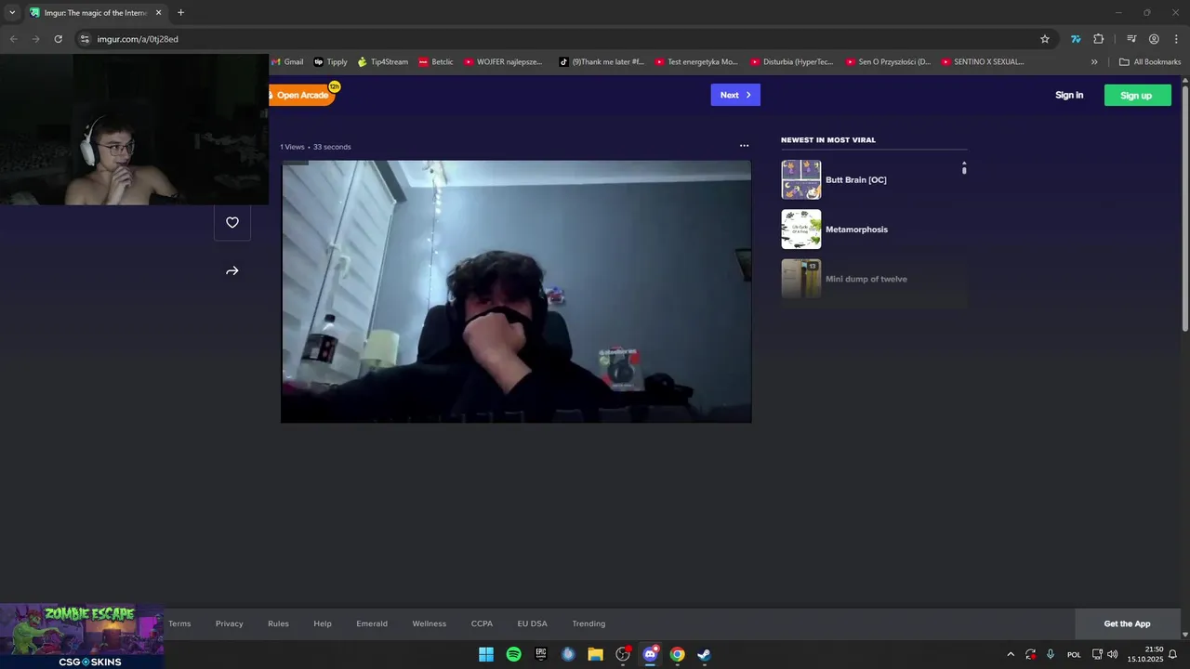
Task: Click the heart favorite icon
Action: click(x=232, y=222)
